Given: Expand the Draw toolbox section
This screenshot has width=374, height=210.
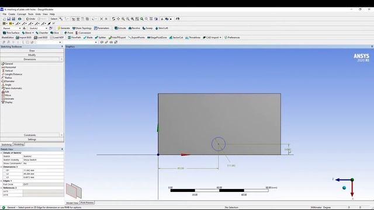Looking at the screenshot, I should click(32, 51).
